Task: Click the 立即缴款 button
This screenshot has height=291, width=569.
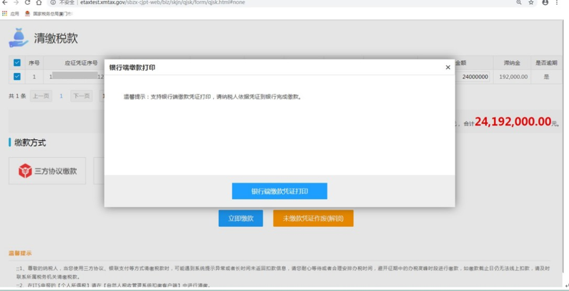Action: [241, 218]
